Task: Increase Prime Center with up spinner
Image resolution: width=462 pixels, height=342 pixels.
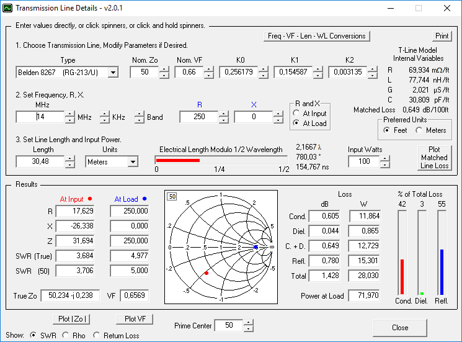Action: click(x=249, y=323)
